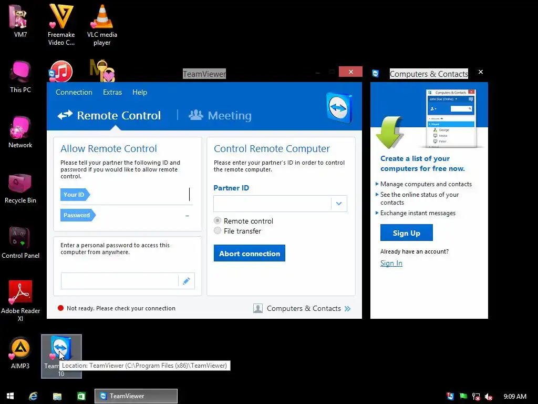The width and height of the screenshot is (538, 404).
Task: Expand Computers & Contacts double chevron
Action: (x=348, y=308)
